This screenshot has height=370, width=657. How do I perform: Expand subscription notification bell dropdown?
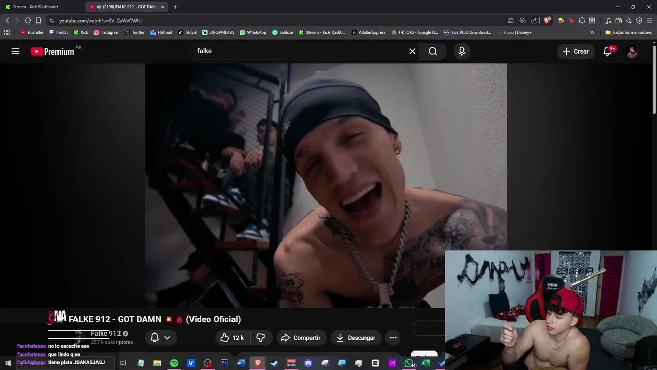pos(160,338)
